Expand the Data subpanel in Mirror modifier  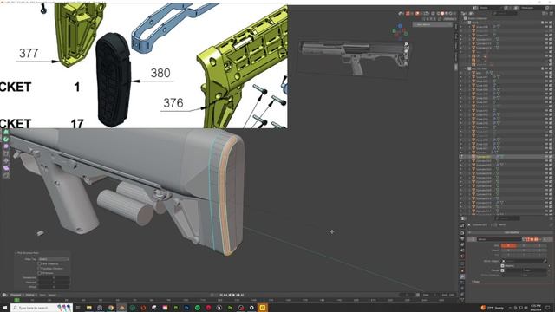(x=476, y=282)
